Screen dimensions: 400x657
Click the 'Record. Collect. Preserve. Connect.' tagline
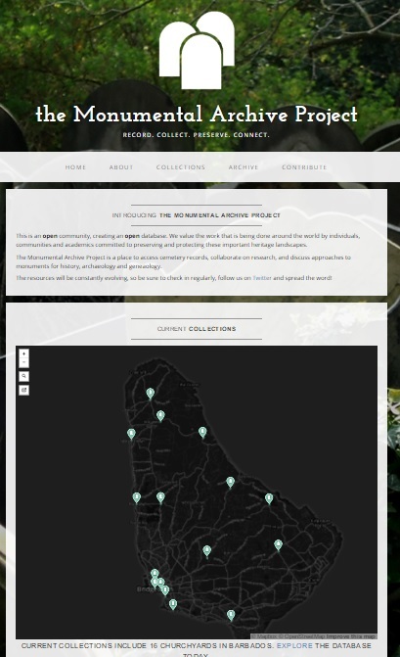pos(197,135)
